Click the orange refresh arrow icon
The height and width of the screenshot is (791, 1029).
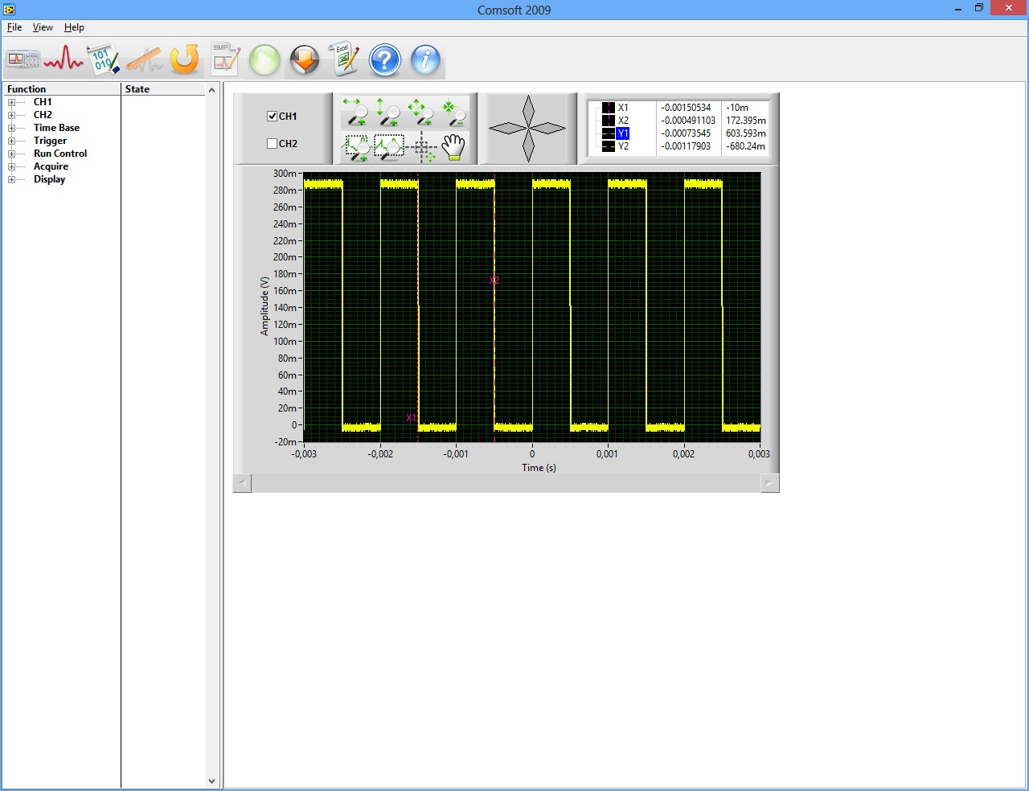click(185, 60)
